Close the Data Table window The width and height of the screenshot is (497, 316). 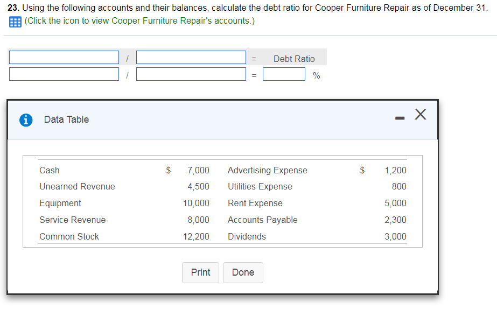pos(421,114)
